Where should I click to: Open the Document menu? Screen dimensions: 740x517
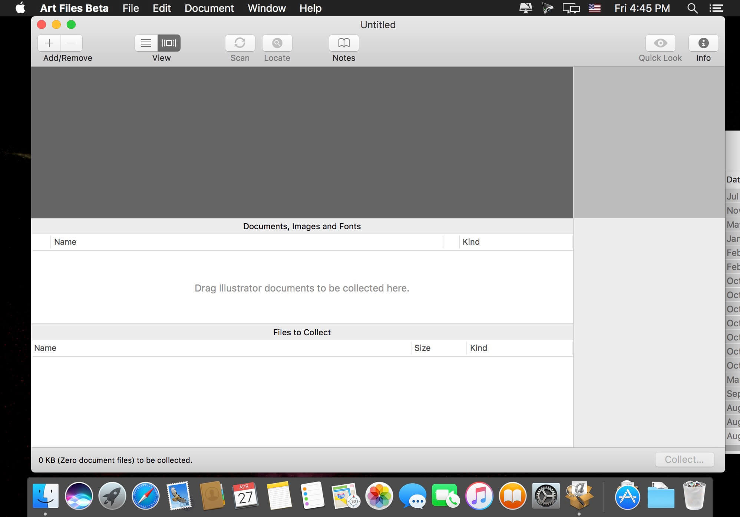(x=209, y=8)
